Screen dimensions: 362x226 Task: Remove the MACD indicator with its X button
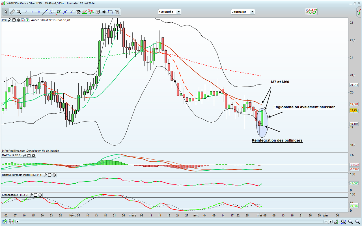click(x=33, y=155)
